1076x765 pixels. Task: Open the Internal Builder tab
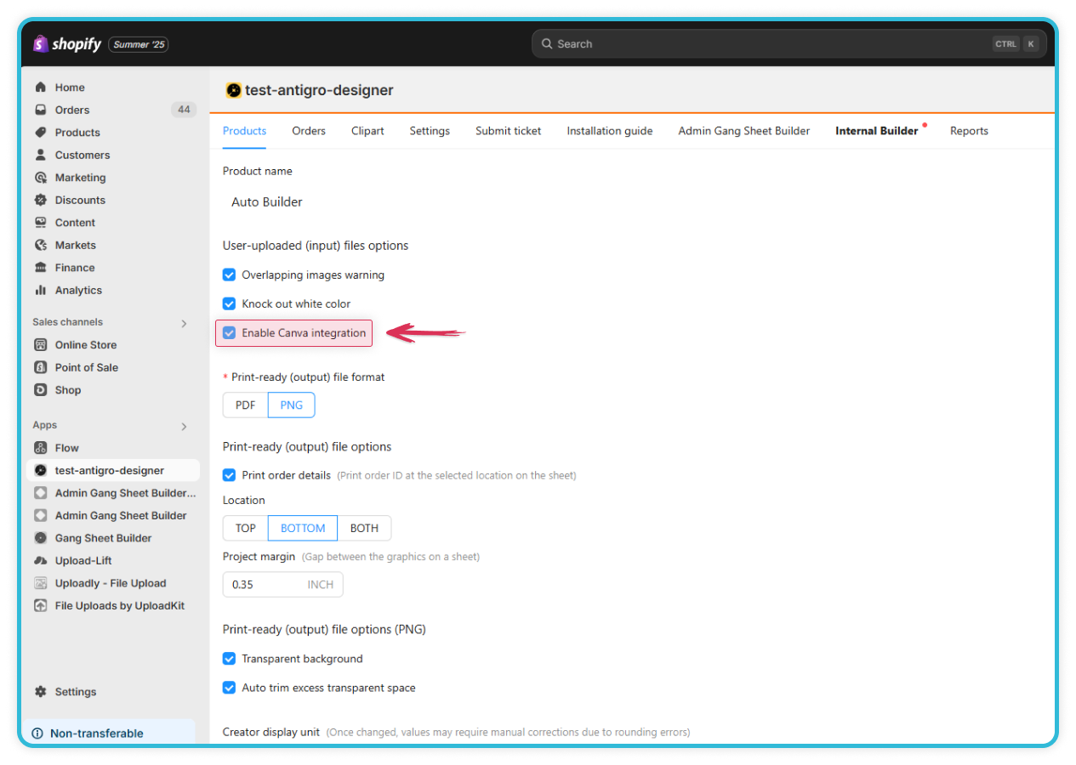click(x=876, y=131)
